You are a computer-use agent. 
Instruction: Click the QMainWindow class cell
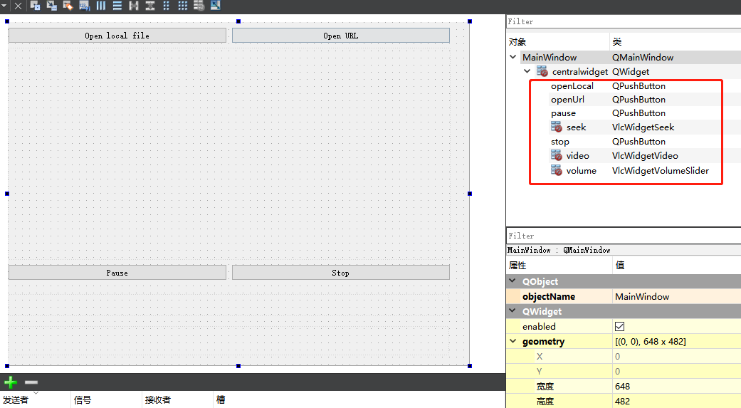(643, 57)
